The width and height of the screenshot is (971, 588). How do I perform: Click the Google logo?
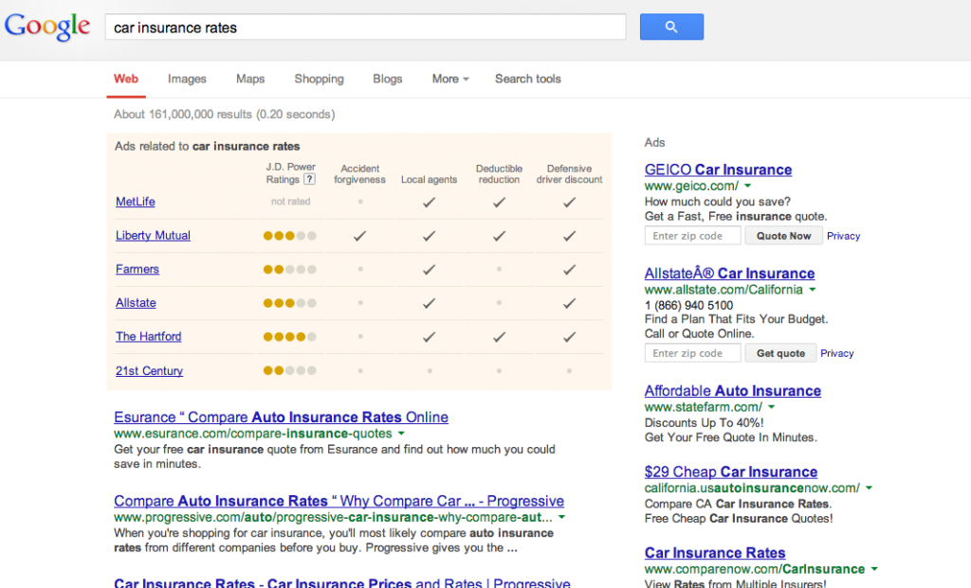[47, 27]
